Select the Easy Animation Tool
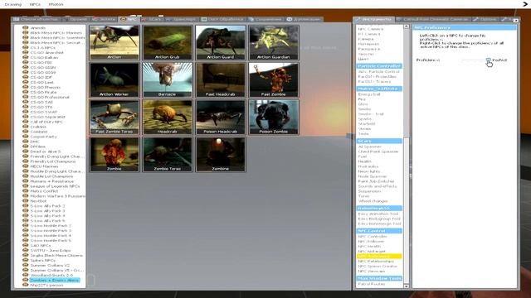The height and width of the screenshot is (298, 531). coord(378,214)
